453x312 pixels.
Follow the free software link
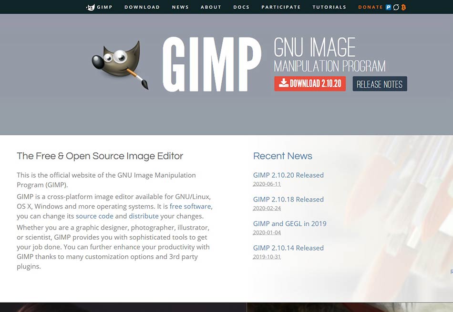pos(190,206)
